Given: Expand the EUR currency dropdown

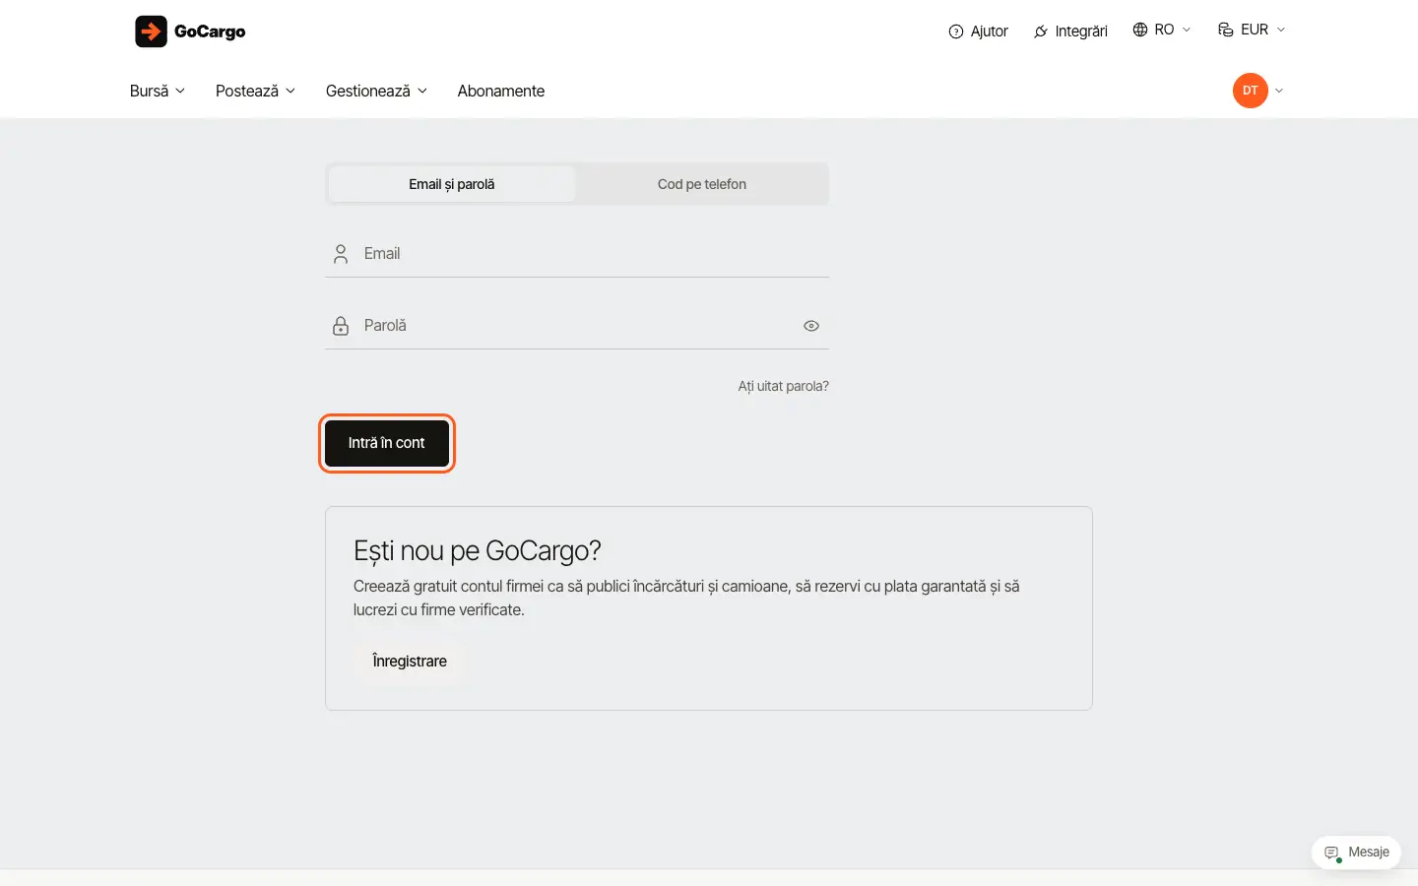Looking at the screenshot, I should pyautogui.click(x=1252, y=30).
